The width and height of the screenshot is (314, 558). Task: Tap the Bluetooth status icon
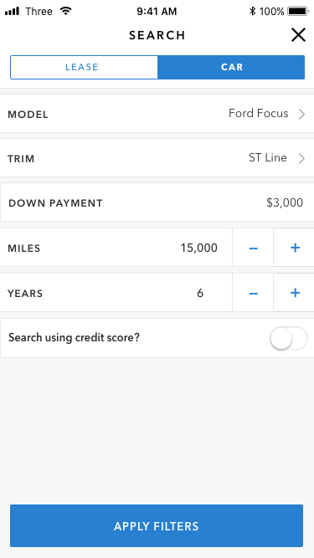[x=252, y=11]
